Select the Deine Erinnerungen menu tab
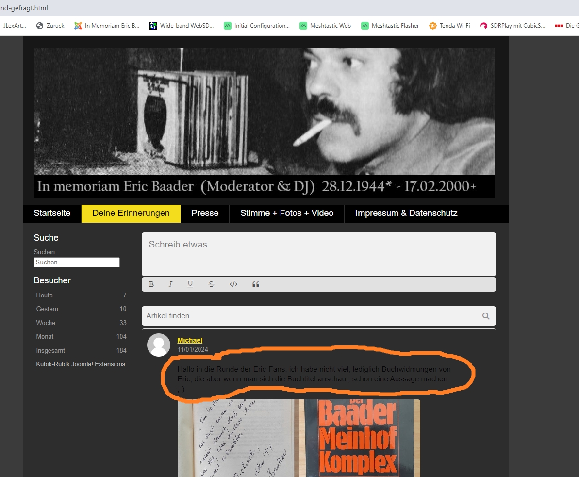Screen dimensions: 579x477 [x=131, y=213]
